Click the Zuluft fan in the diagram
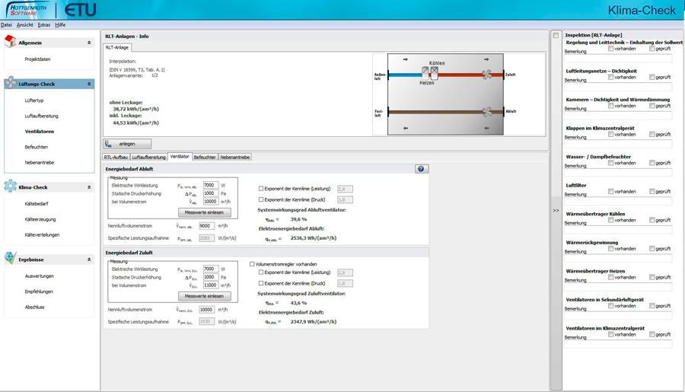This screenshot has width=685, height=392. (x=486, y=75)
